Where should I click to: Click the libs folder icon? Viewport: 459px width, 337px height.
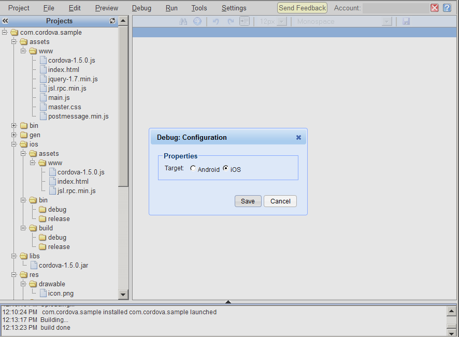tap(24, 256)
